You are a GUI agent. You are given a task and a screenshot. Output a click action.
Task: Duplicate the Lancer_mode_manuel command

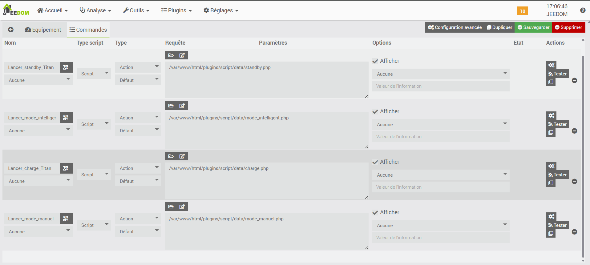tap(551, 234)
